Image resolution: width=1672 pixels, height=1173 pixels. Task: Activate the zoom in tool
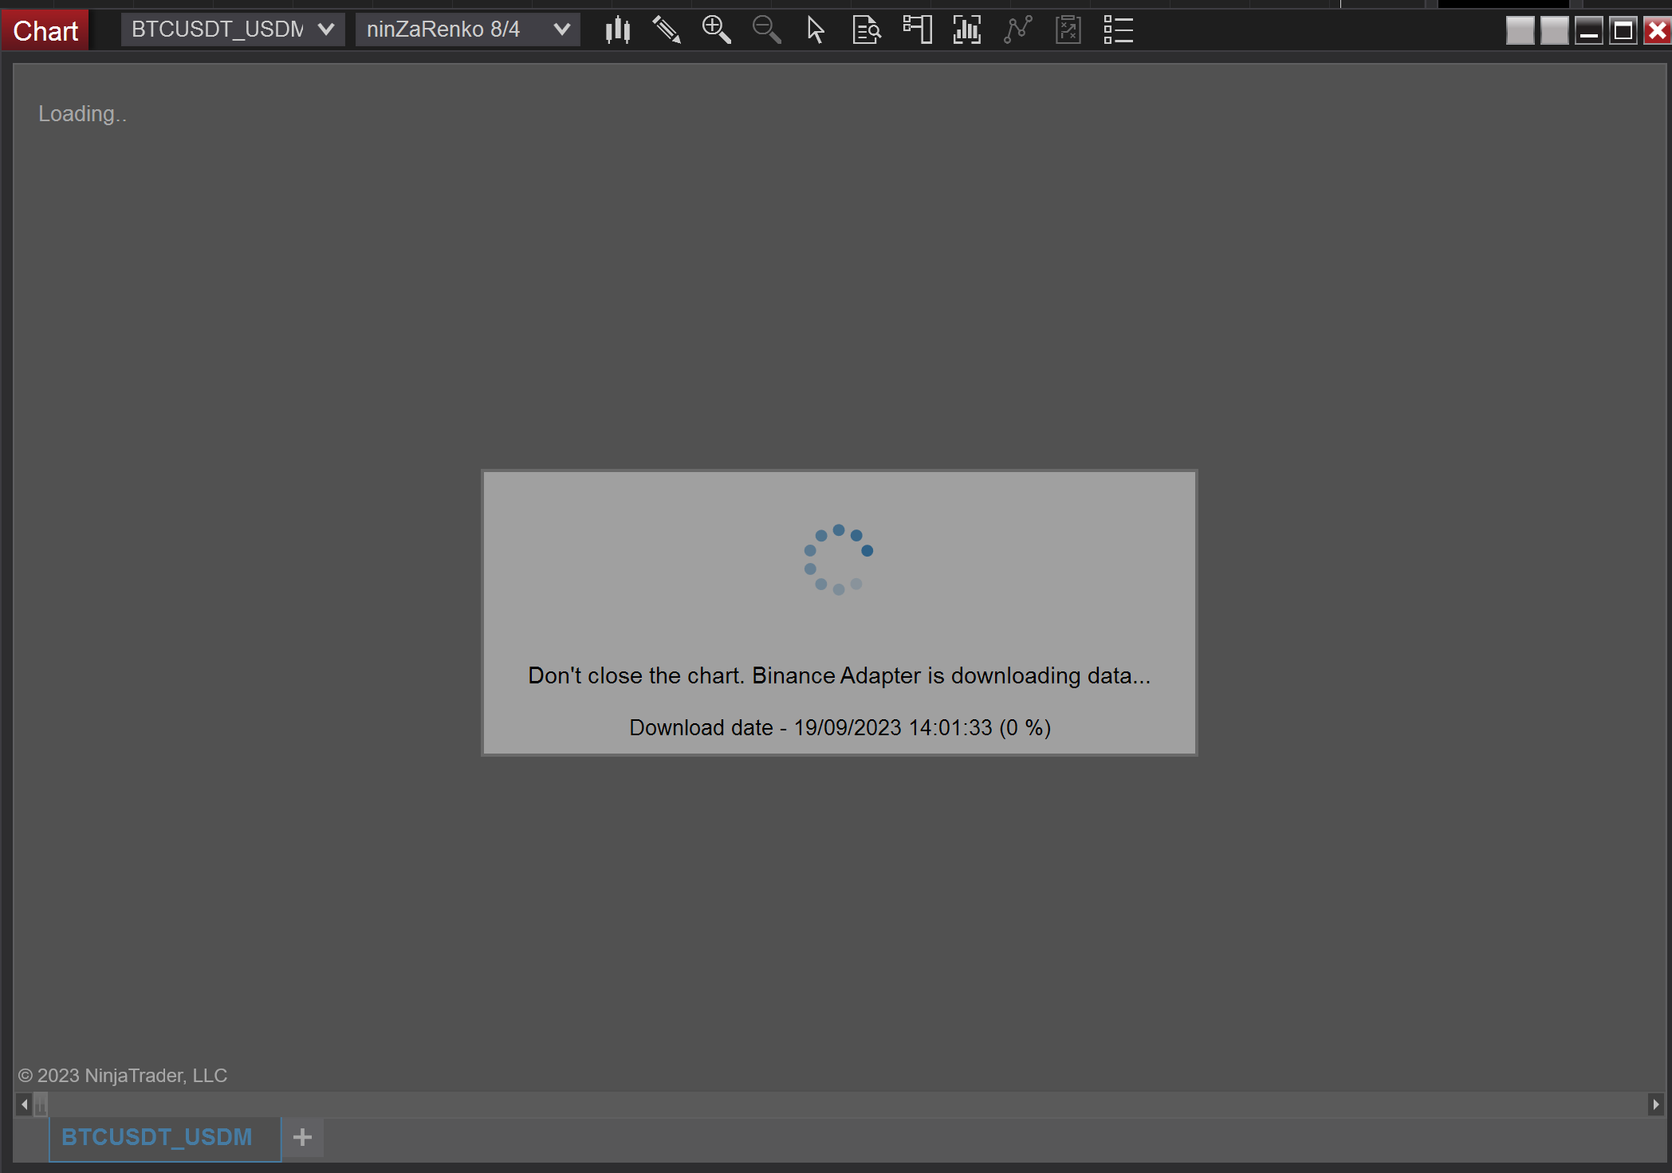click(x=716, y=30)
